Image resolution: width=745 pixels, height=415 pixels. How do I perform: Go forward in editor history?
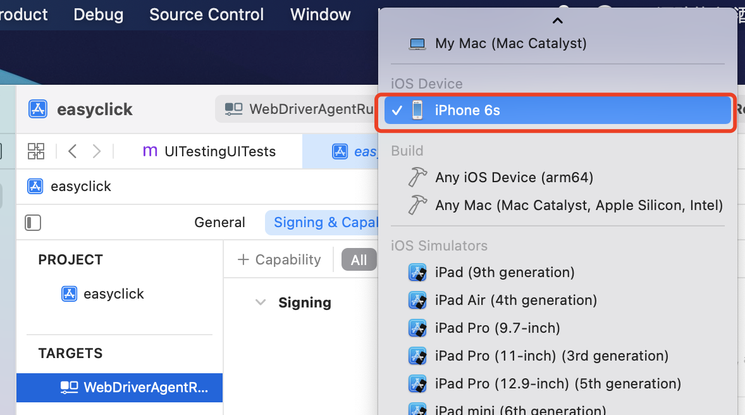coord(97,151)
